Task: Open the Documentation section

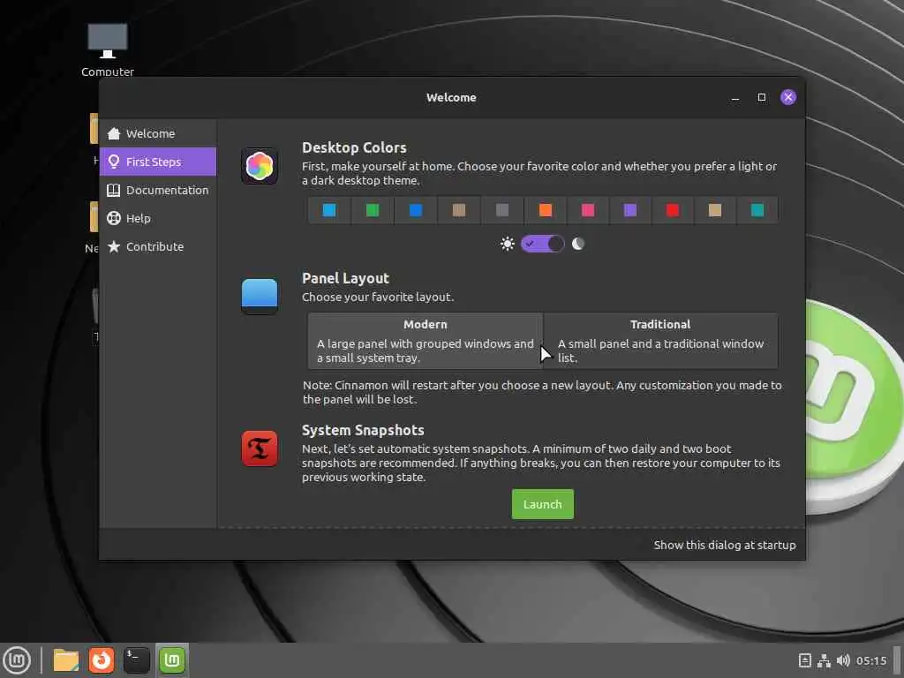Action: 158,190
